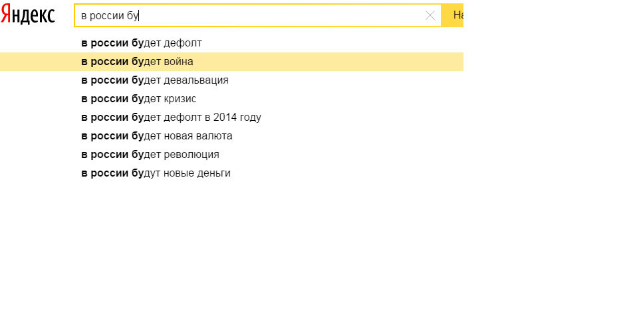This screenshot has width=625, height=312.
Task: Select suggestion "в россии будет кризис"
Action: (x=138, y=99)
